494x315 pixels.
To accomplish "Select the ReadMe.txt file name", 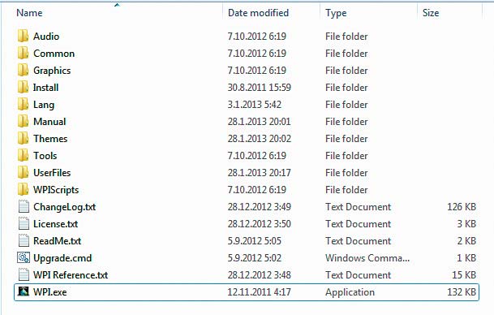I will pos(57,241).
